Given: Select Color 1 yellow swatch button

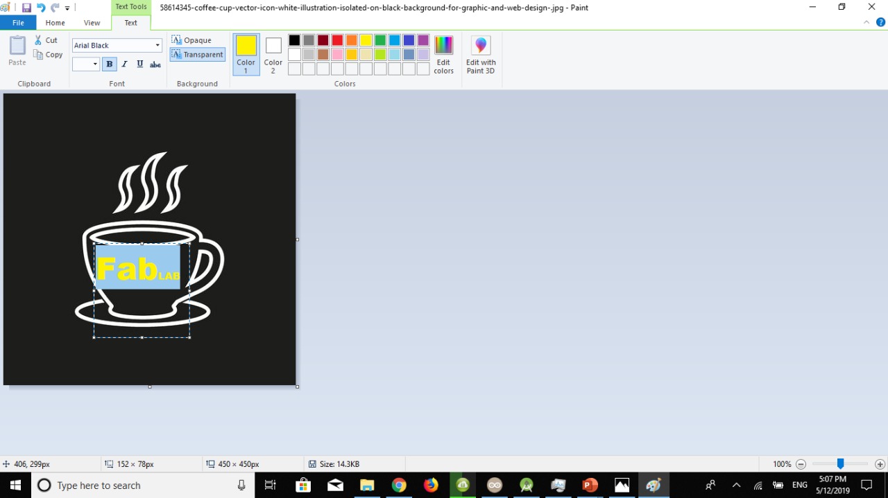Looking at the screenshot, I should click(x=246, y=54).
